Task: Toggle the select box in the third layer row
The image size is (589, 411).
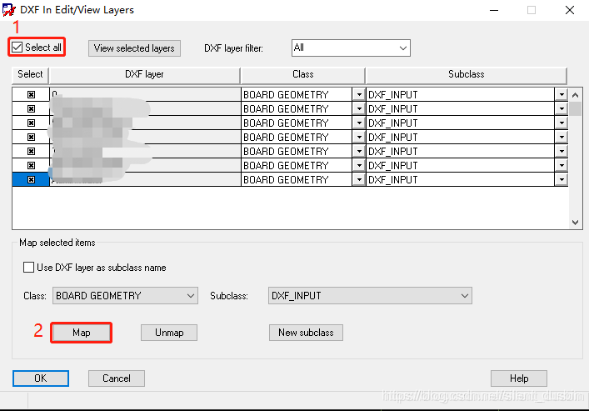Action: (31, 123)
